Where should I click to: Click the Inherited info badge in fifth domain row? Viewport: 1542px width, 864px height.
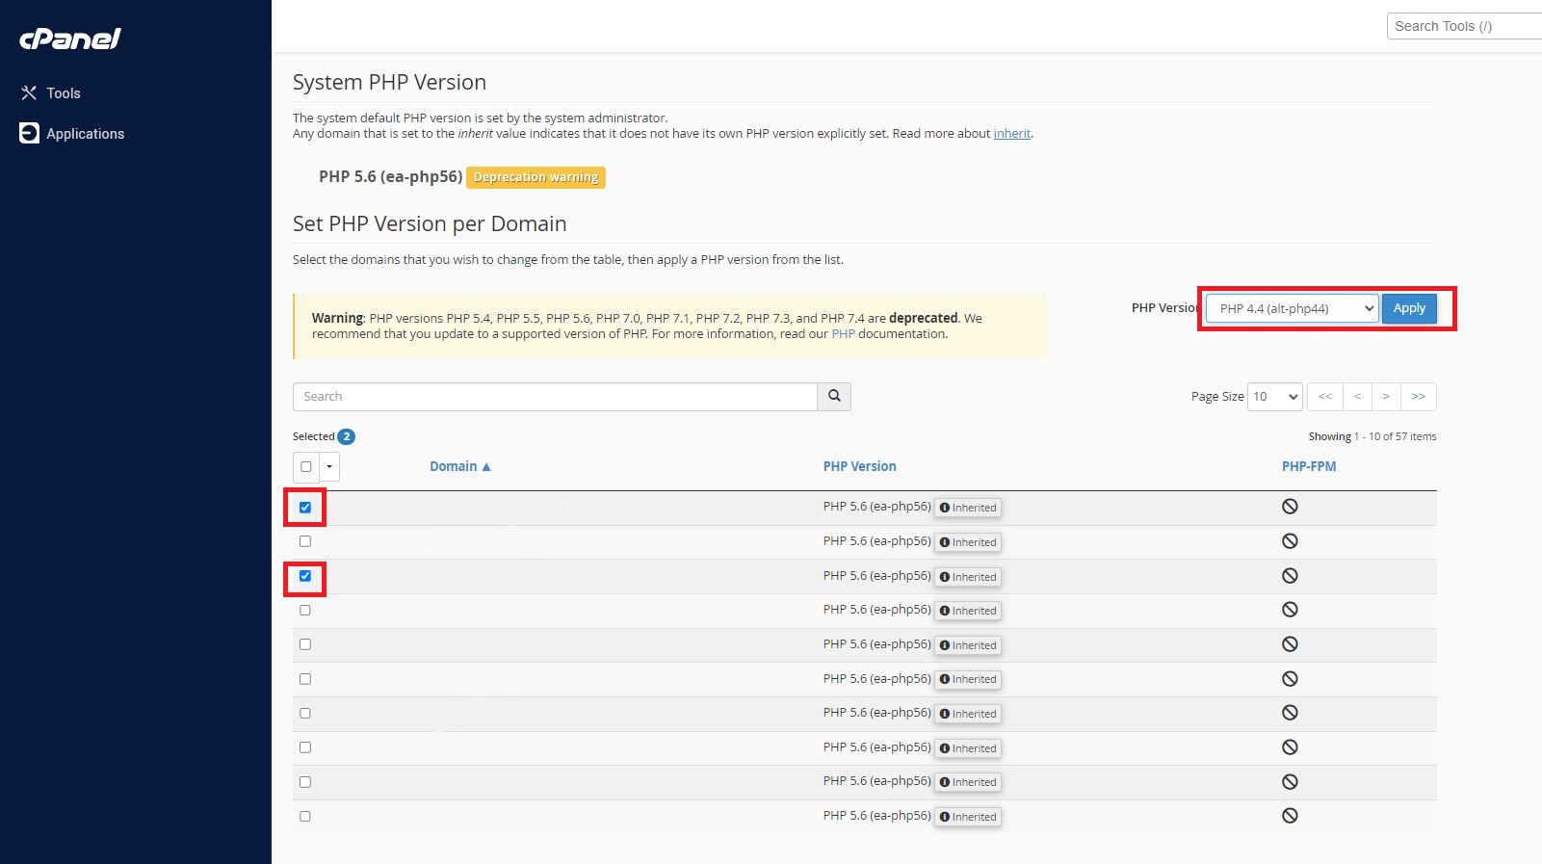click(968, 645)
